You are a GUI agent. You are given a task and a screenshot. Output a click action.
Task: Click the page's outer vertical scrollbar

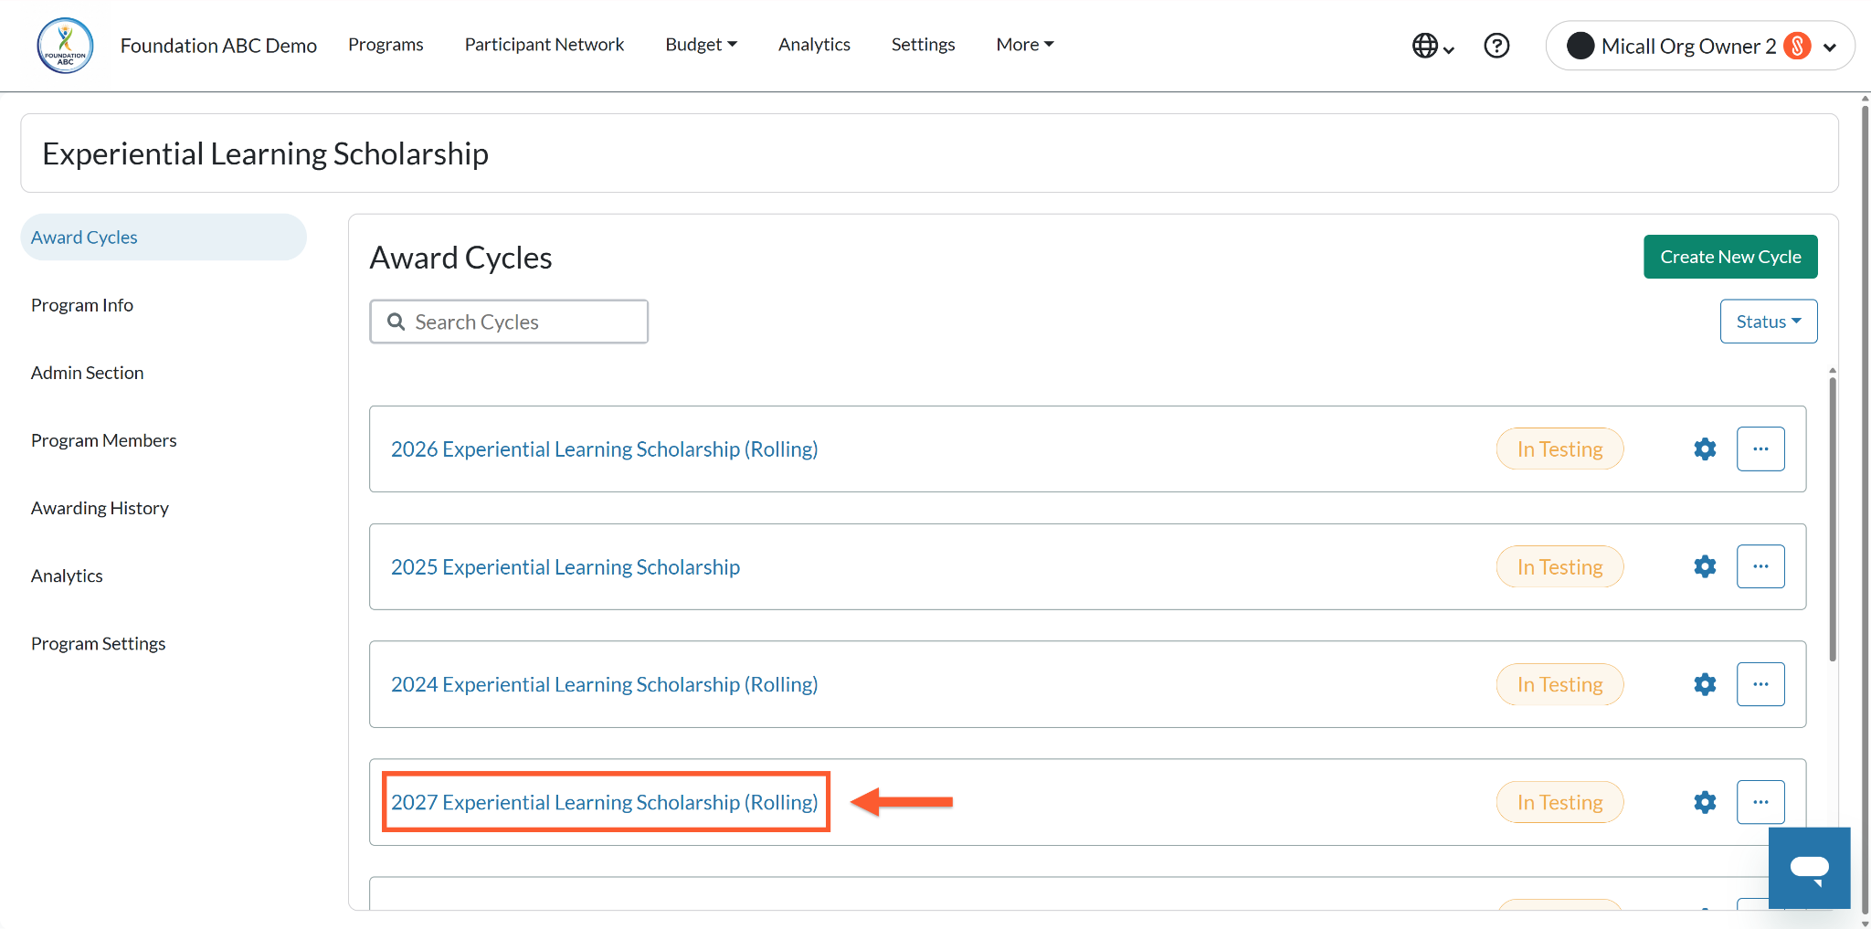tap(1865, 509)
